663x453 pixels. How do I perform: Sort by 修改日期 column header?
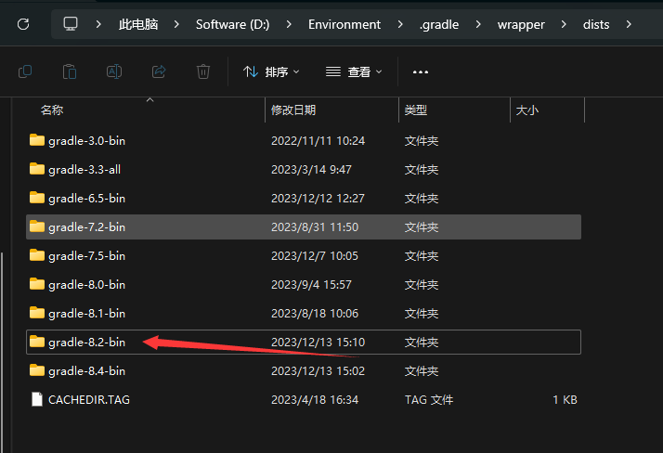[x=293, y=110]
